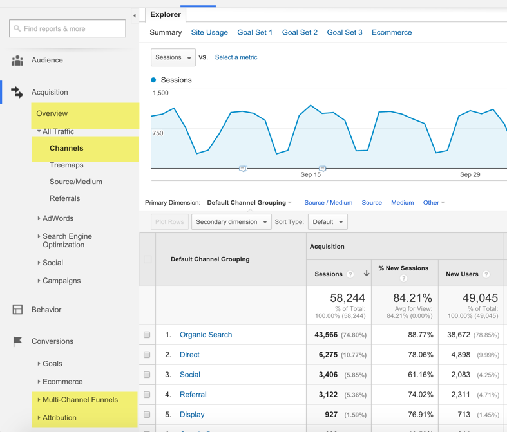Click the Select a metric link
This screenshot has height=432, width=507.
pyautogui.click(x=236, y=57)
